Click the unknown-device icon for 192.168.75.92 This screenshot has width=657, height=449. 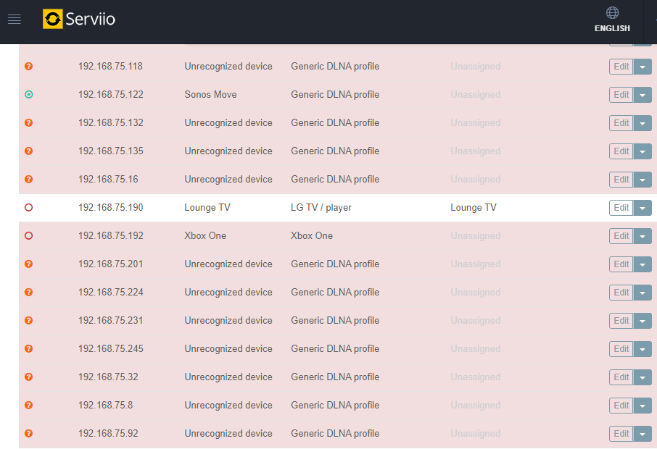point(28,434)
